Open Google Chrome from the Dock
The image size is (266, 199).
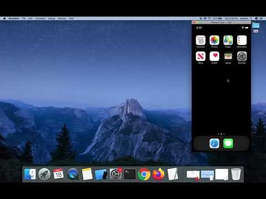pos(144,174)
